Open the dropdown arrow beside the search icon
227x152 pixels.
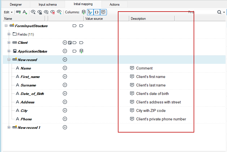point(224,12)
